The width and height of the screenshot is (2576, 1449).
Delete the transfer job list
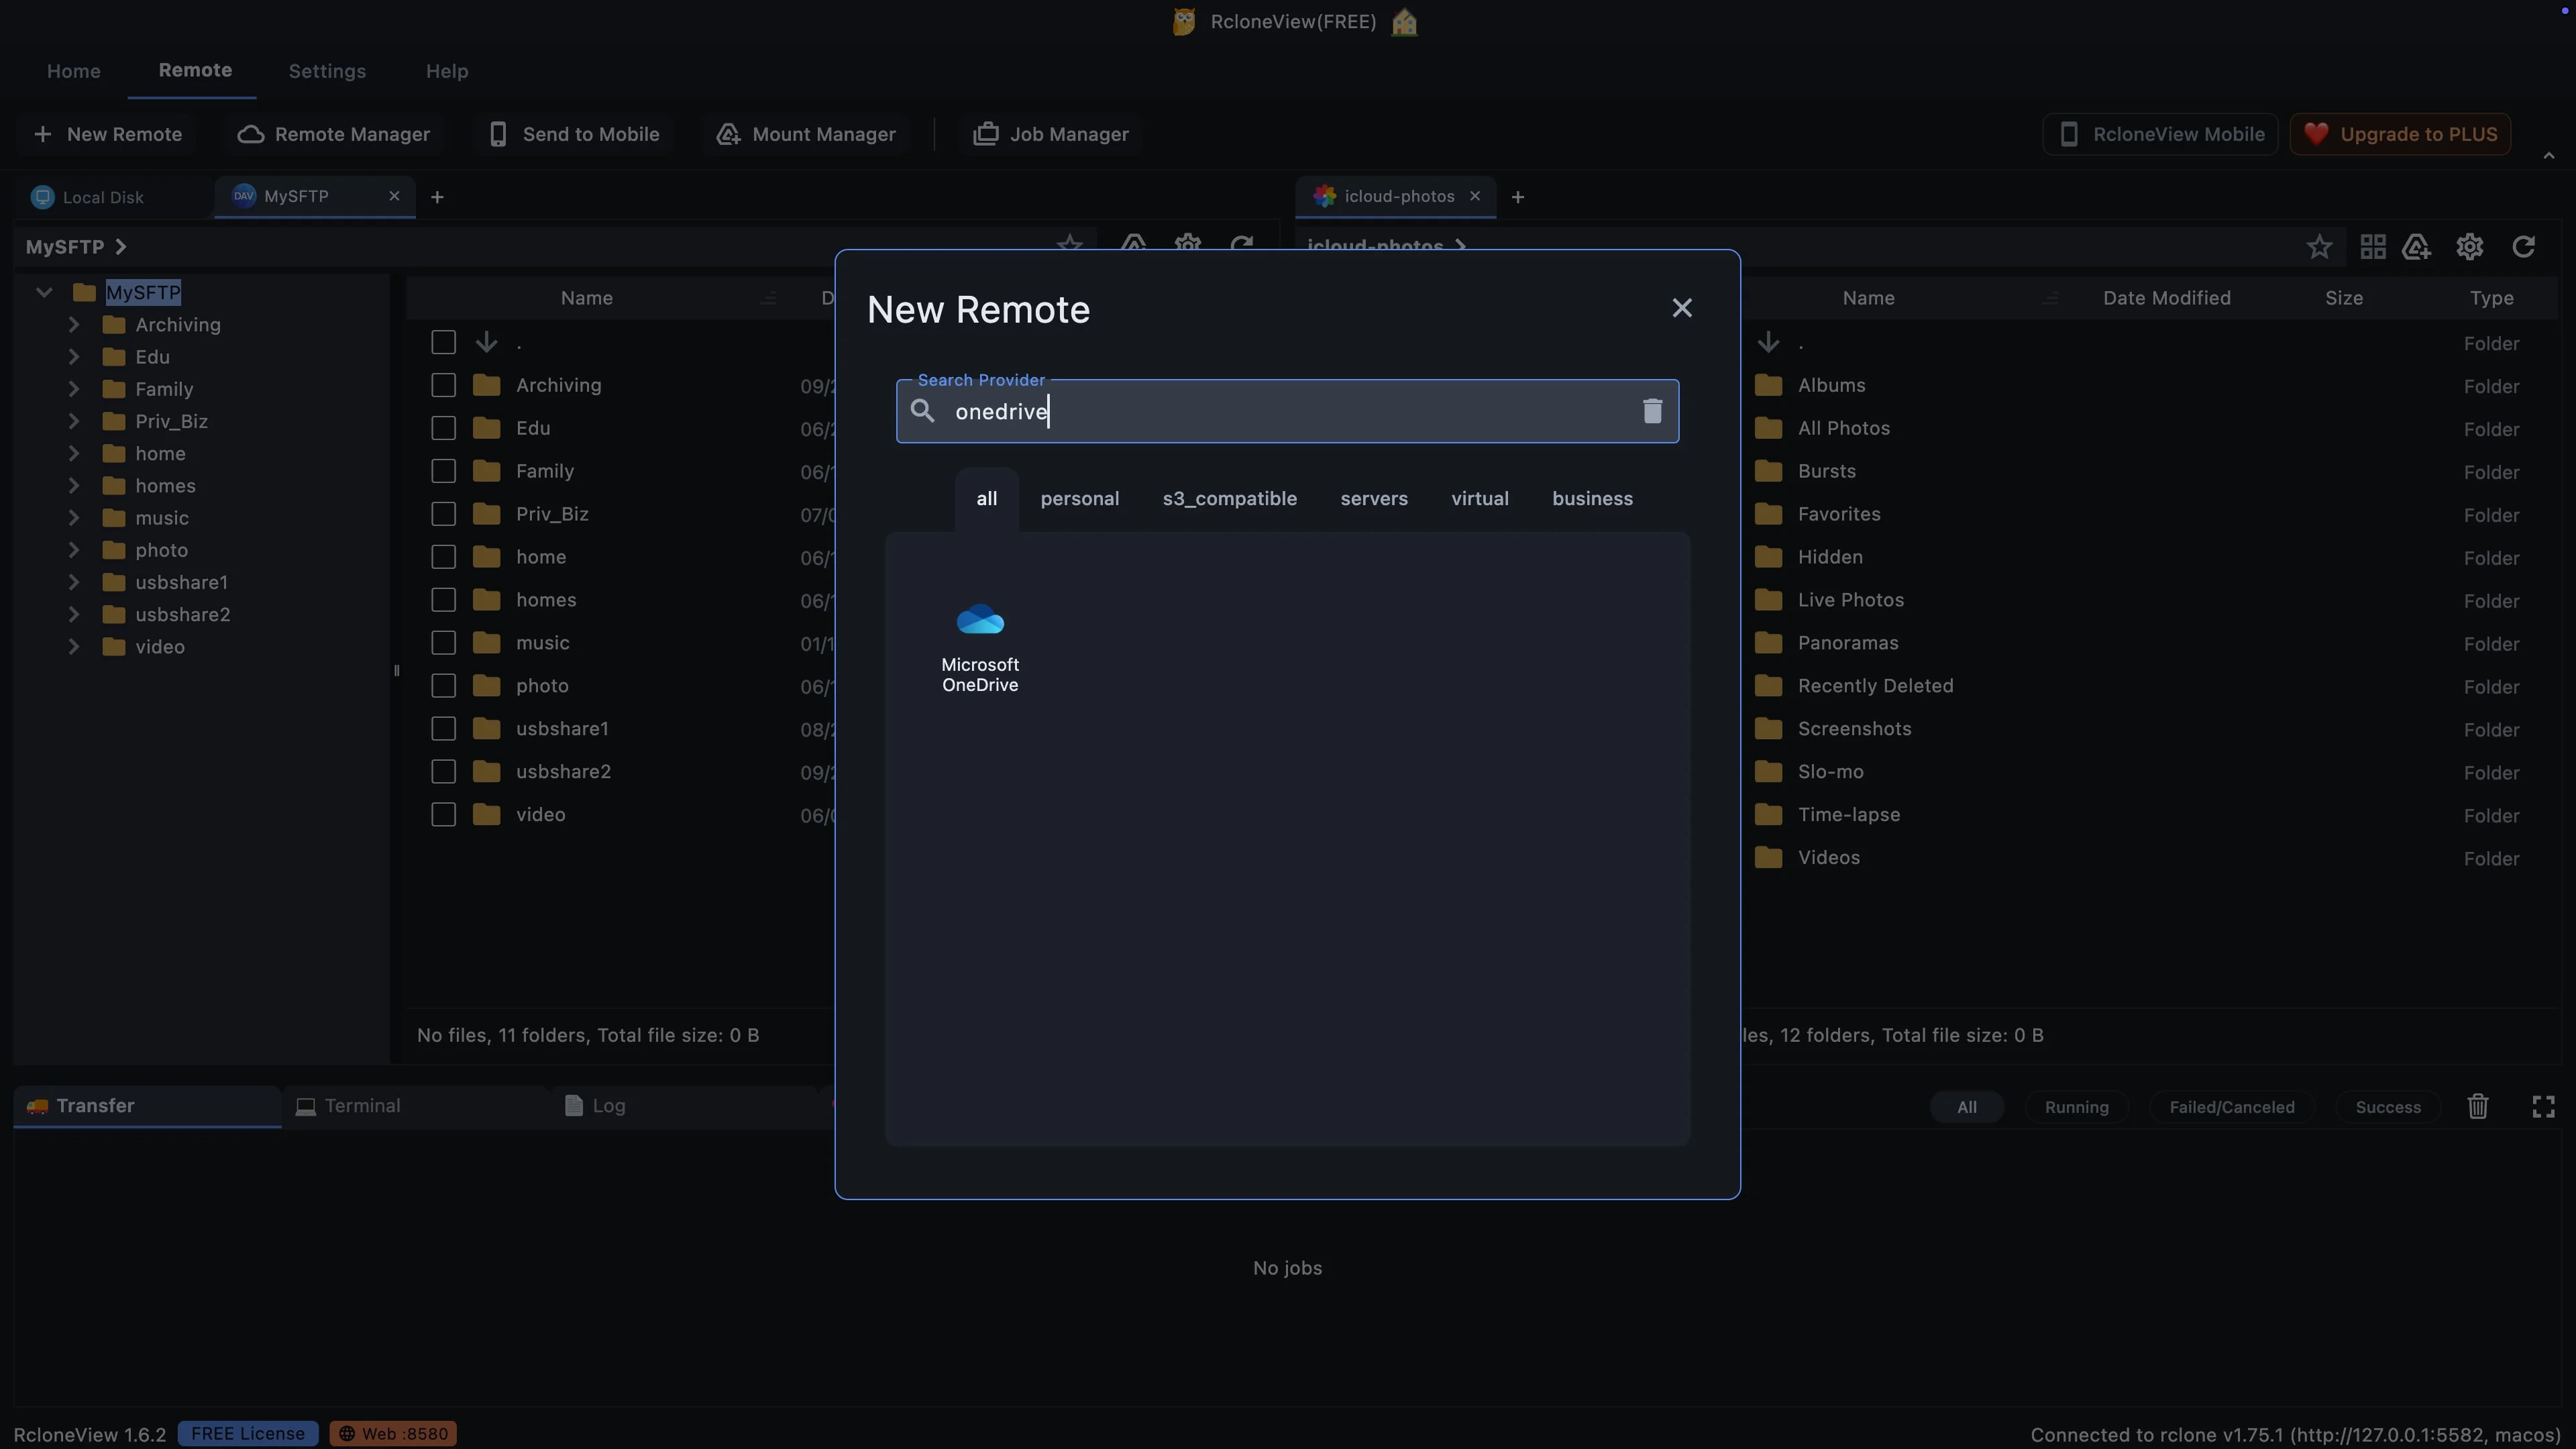click(2477, 1107)
